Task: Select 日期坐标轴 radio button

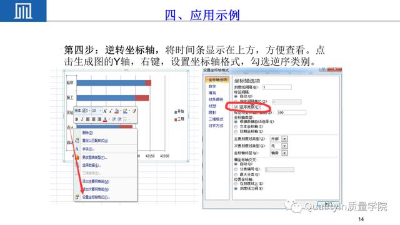Action: (236, 131)
